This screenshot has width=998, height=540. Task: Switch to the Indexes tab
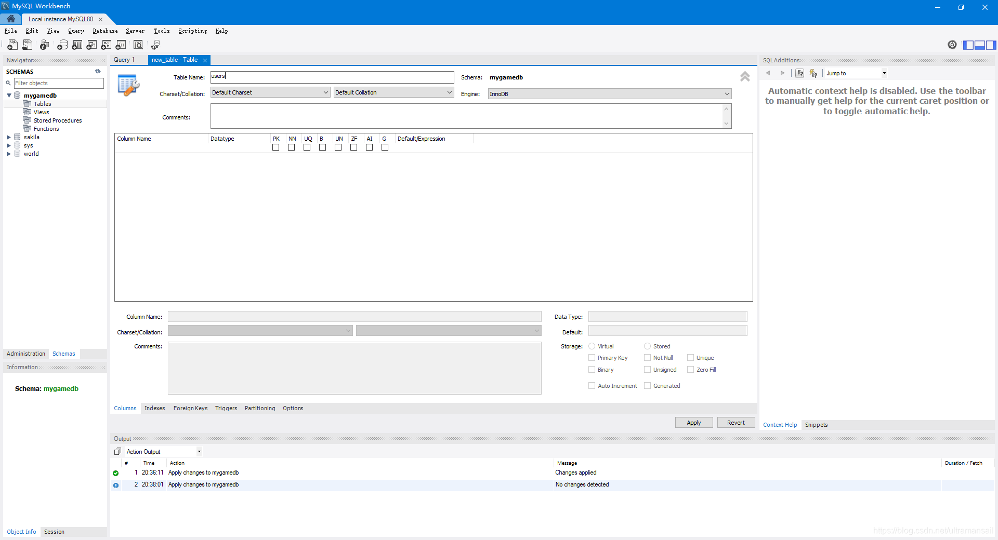click(x=154, y=408)
